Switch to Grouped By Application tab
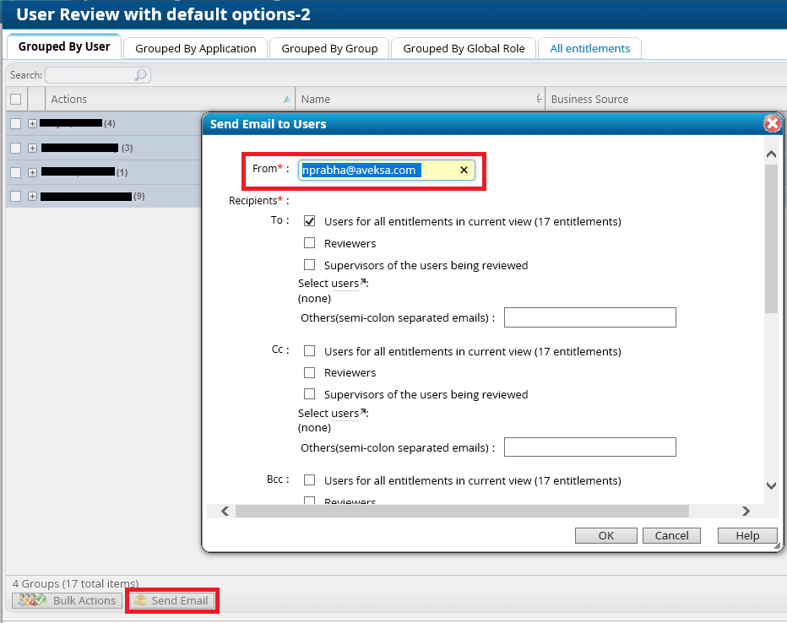This screenshot has width=787, height=623. tap(196, 48)
